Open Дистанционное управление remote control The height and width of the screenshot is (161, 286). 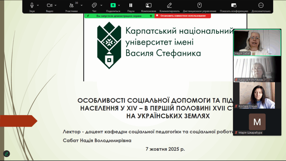(x=199, y=5)
